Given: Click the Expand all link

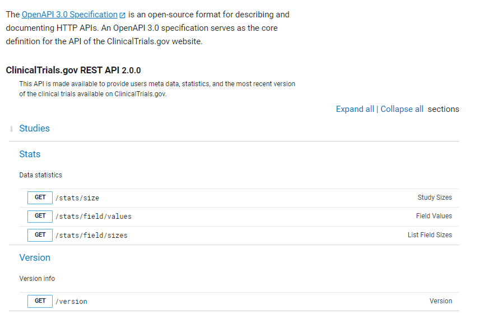Looking at the screenshot, I should pyautogui.click(x=355, y=109).
